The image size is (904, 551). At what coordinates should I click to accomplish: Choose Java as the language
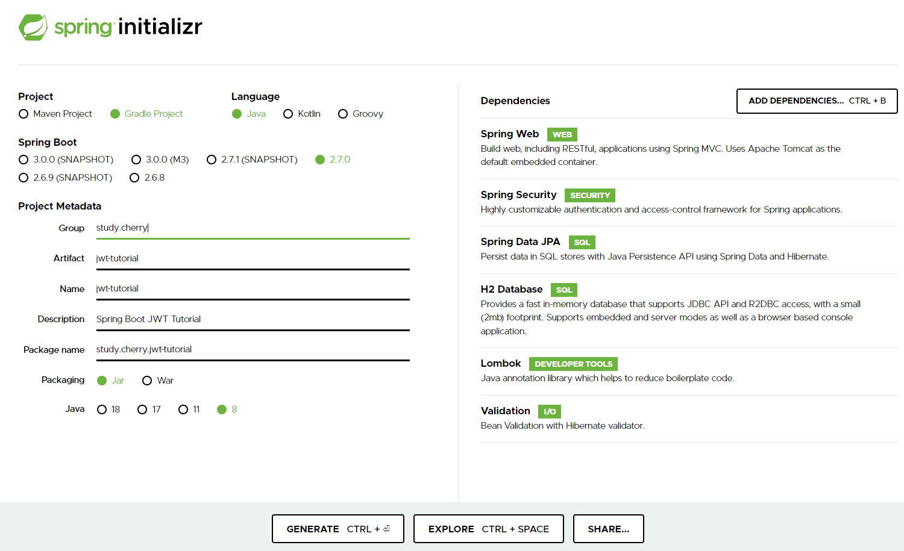[x=249, y=114]
